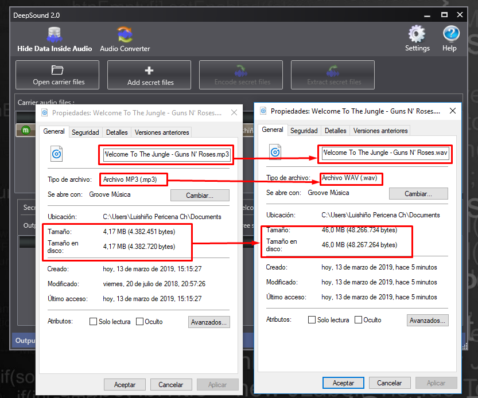
Task: Maximize the DeepSound window
Action: tap(444, 15)
